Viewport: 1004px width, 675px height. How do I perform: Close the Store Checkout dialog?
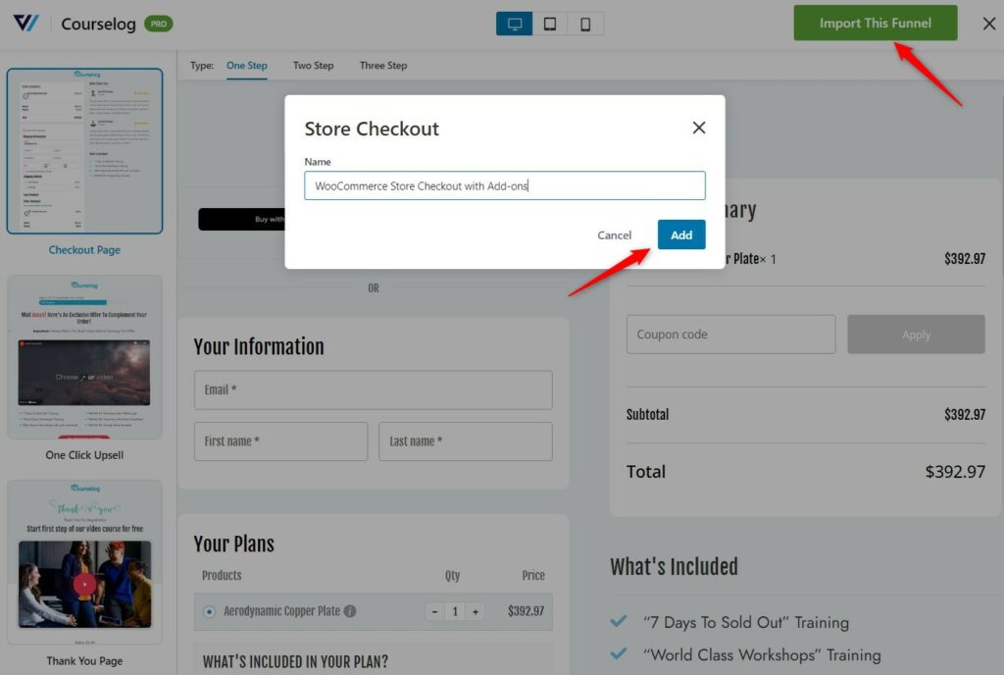[698, 128]
